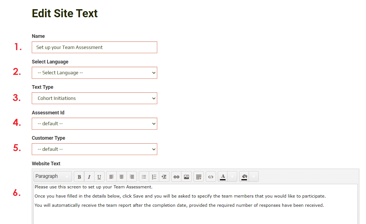
Task: Open source code view
Action: click(x=211, y=177)
